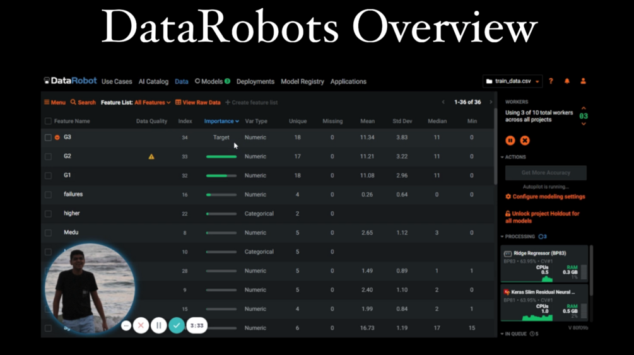Open the recorder more options dots
The image size is (634, 355).
coord(126,325)
